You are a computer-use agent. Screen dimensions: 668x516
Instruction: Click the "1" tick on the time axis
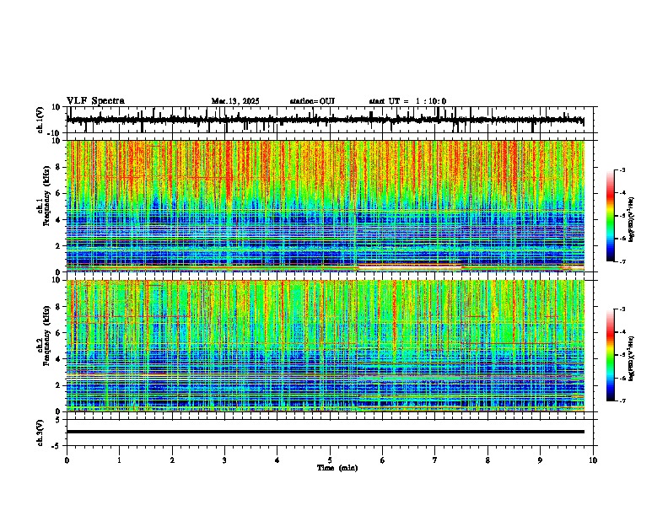[119, 460]
